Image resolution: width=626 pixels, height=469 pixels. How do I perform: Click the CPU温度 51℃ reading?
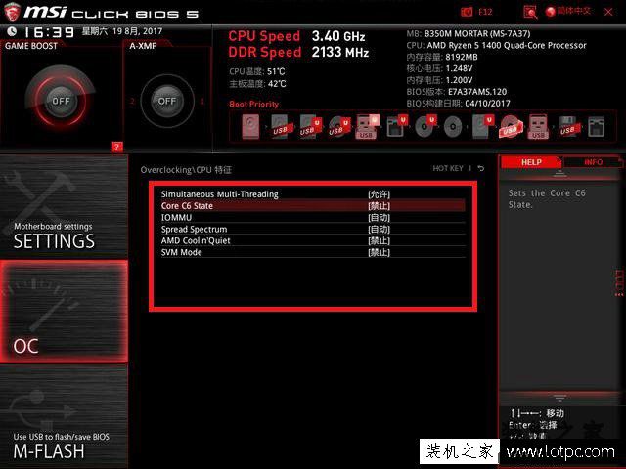click(257, 71)
